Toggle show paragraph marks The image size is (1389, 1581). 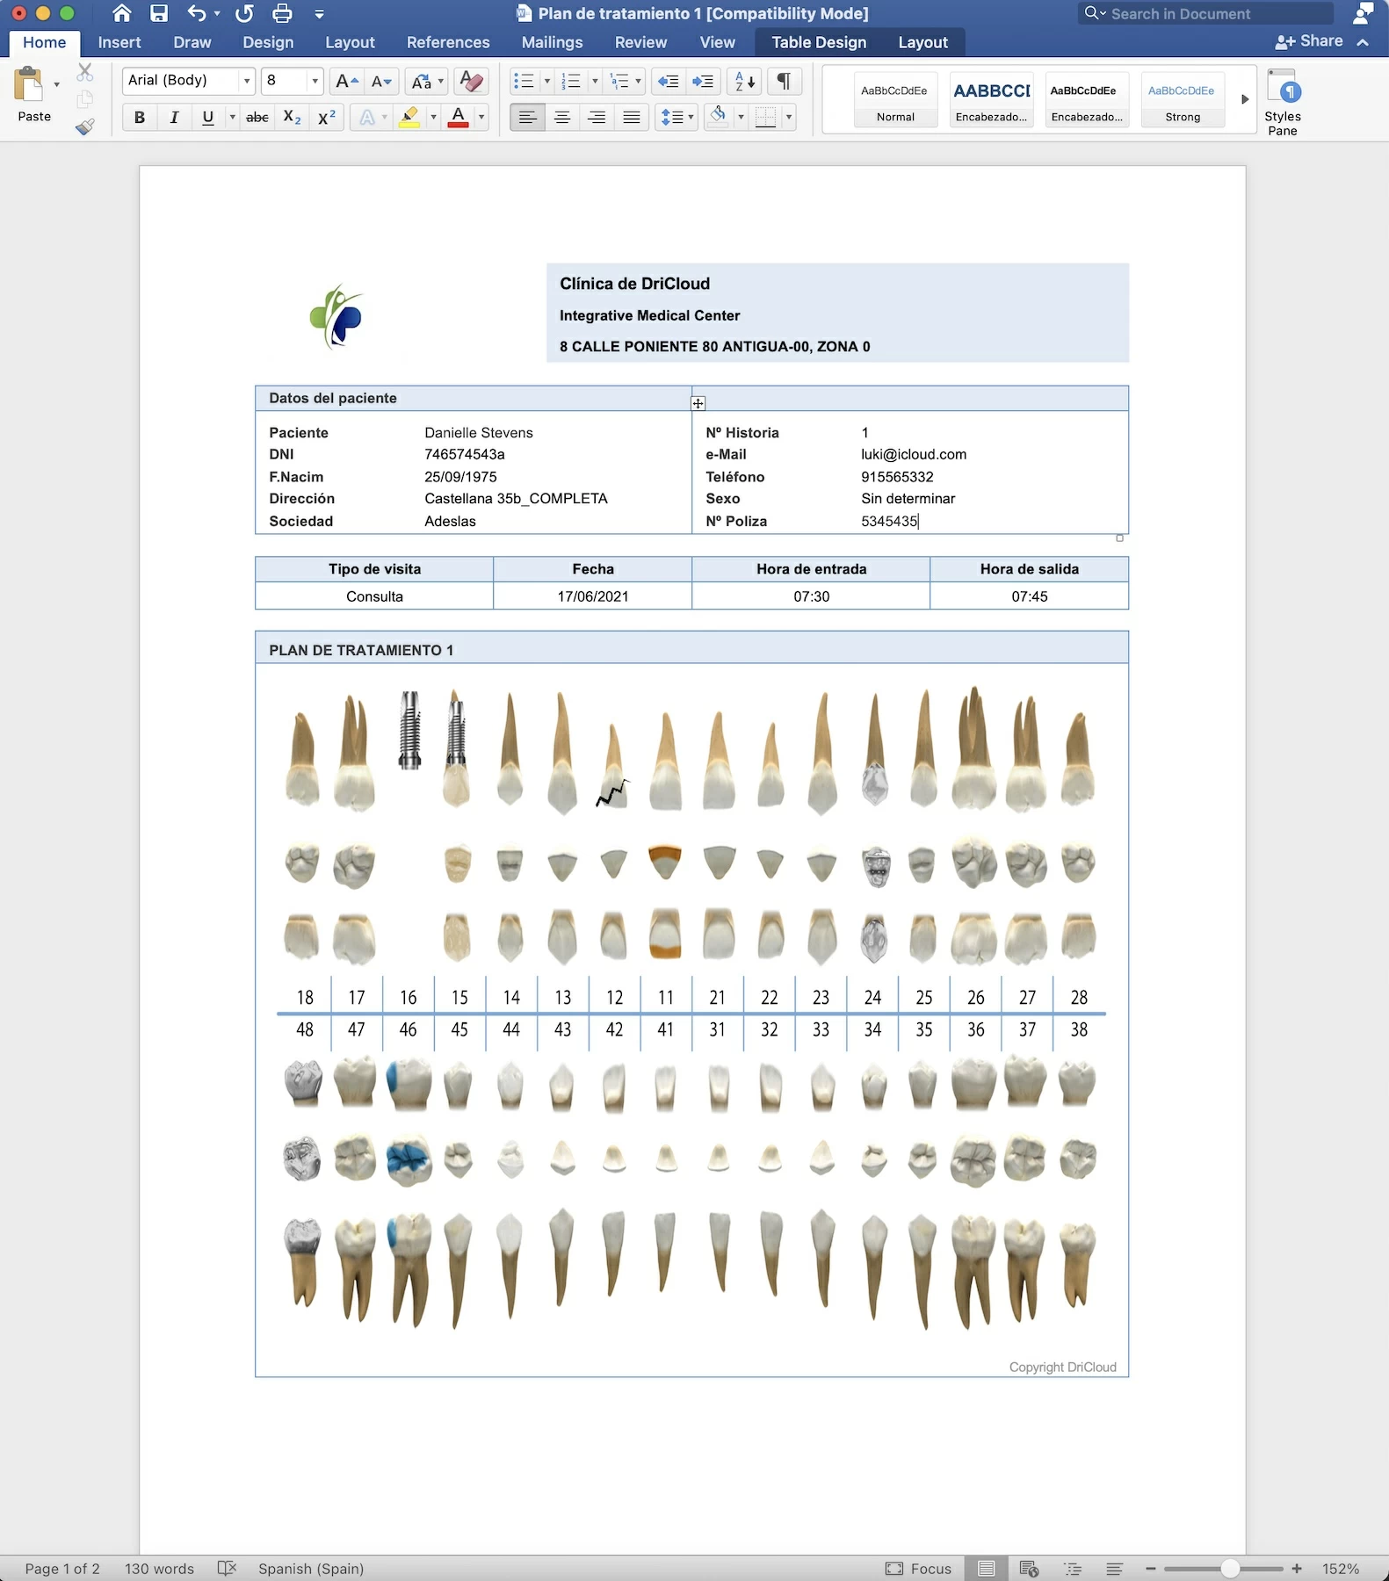(784, 81)
